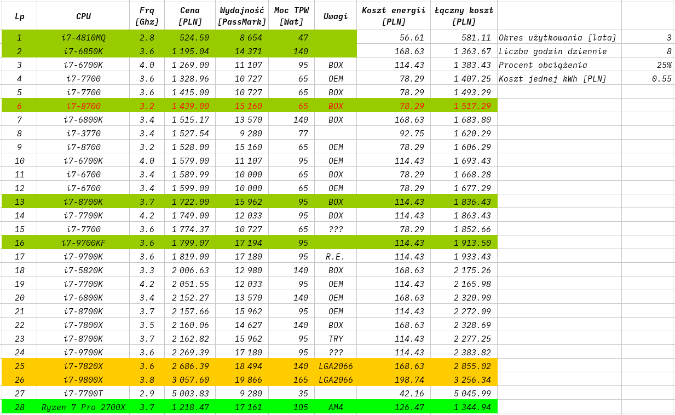Select the Uwagi column header

[x=336, y=15]
